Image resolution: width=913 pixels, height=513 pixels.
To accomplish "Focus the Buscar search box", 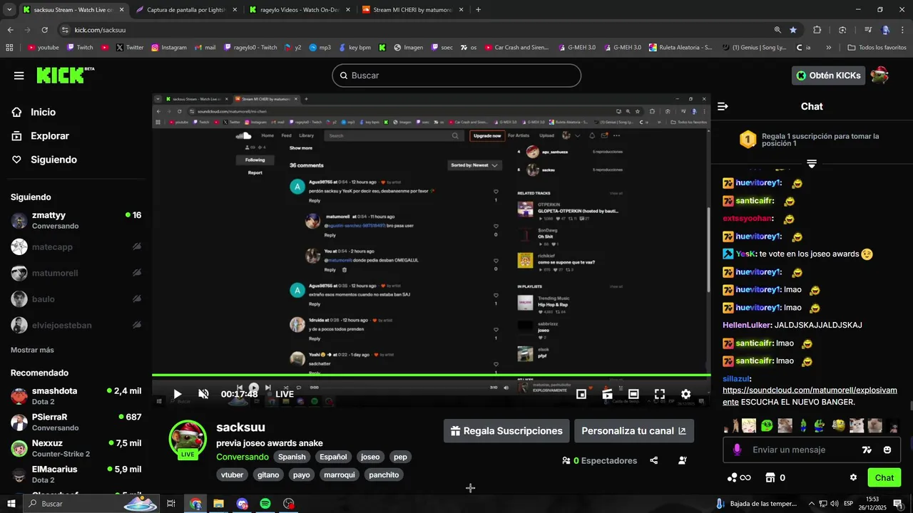I will point(456,76).
